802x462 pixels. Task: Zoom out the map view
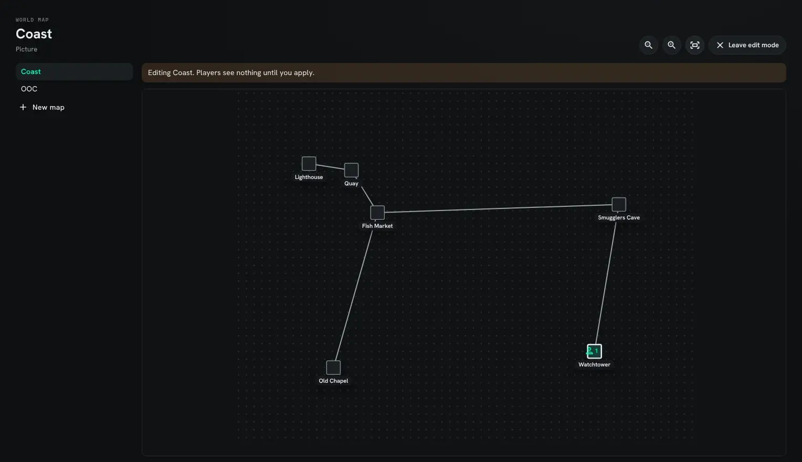pos(649,45)
